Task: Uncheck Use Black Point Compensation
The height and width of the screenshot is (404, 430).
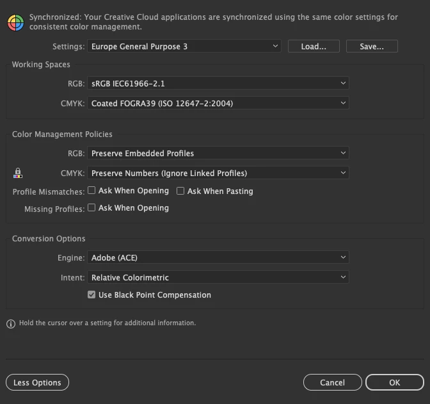Action: point(92,295)
